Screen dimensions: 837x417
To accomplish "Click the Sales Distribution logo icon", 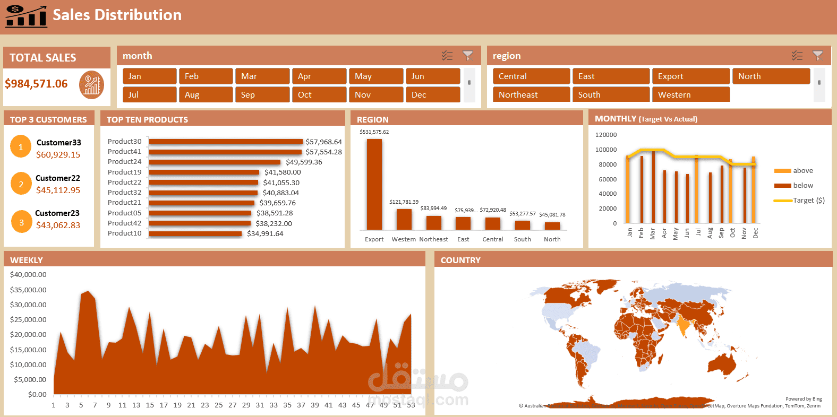I will pyautogui.click(x=26, y=16).
